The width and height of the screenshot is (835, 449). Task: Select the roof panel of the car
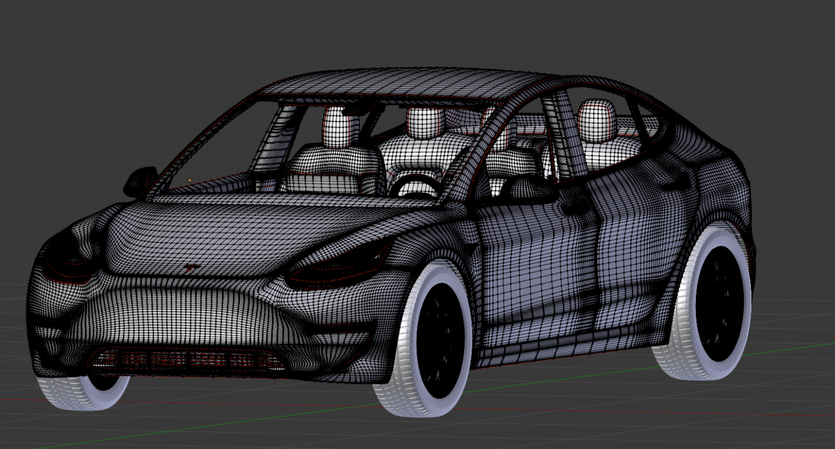click(x=417, y=83)
